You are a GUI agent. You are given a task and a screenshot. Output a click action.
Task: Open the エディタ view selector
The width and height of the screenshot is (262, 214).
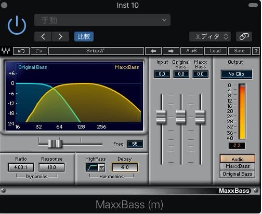pos(210,37)
